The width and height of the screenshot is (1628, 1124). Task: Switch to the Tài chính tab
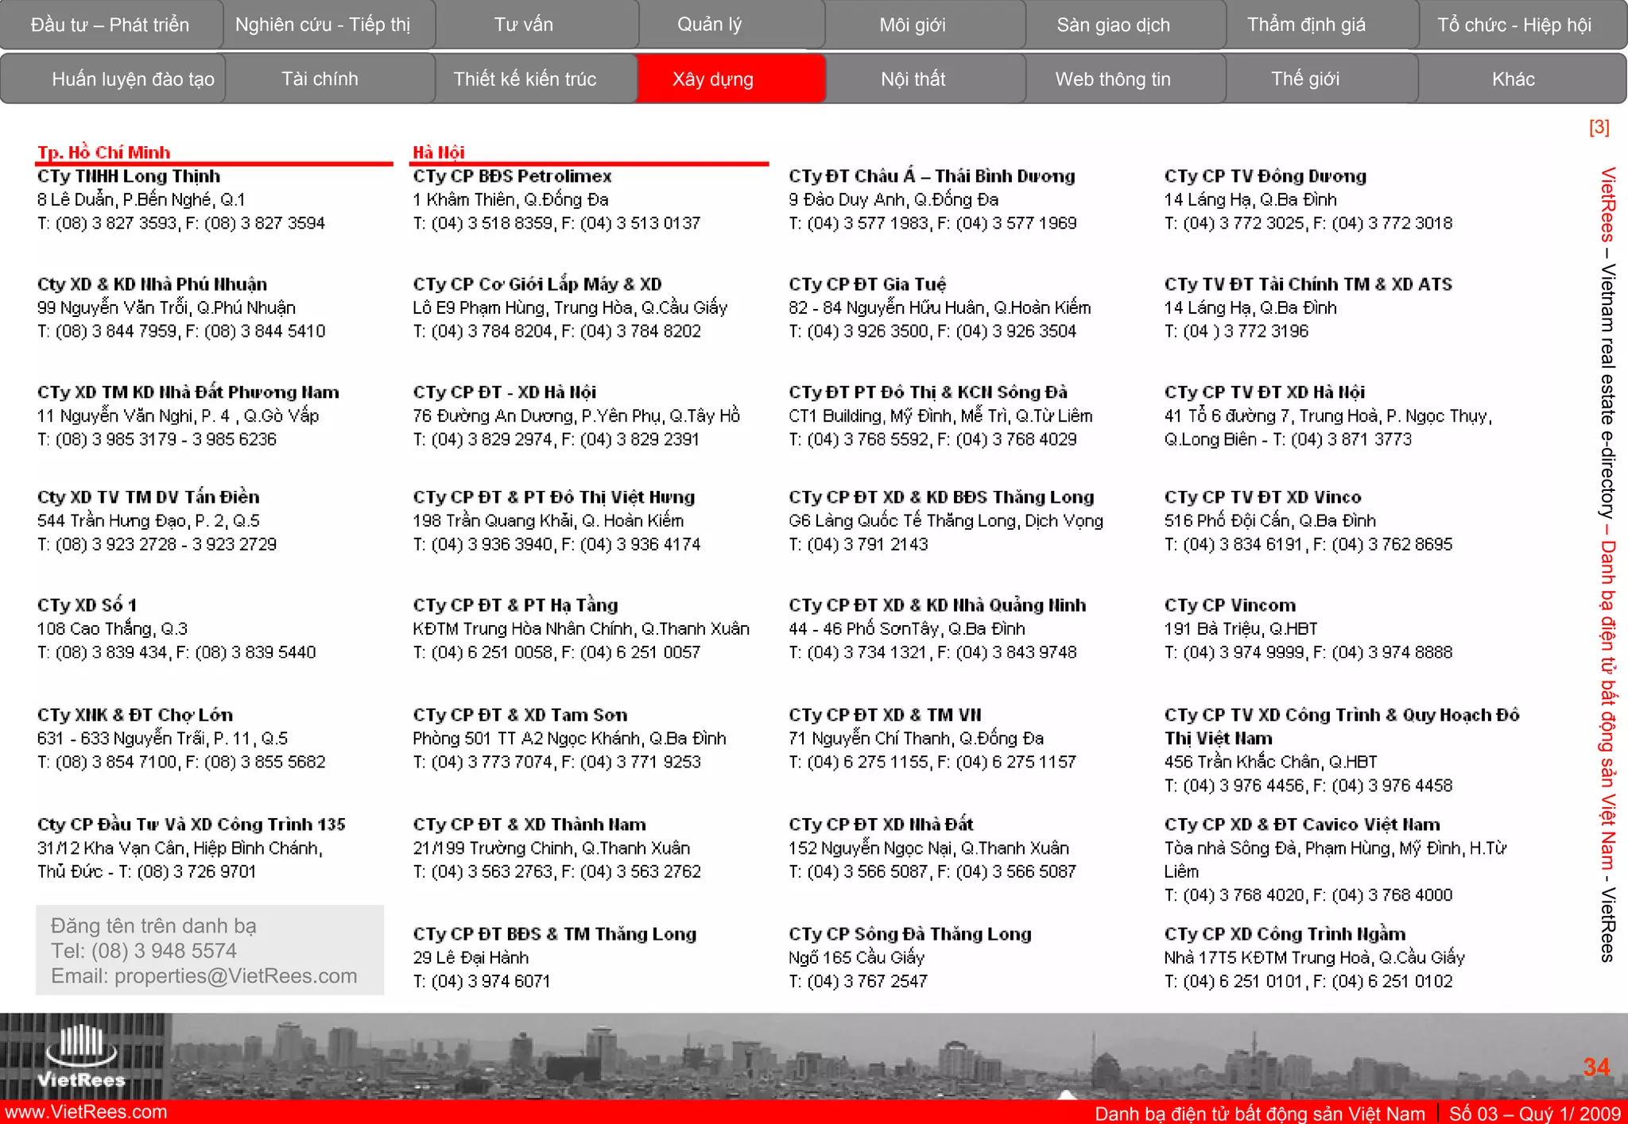click(x=320, y=79)
